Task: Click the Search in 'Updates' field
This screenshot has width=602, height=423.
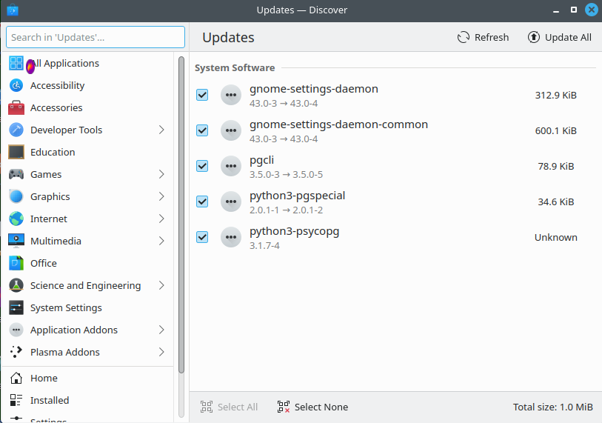Action: [96, 37]
